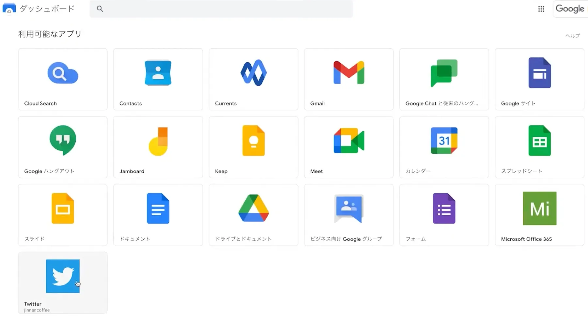Open the ビジネス向け Google グループ icon
The image size is (588, 321).
coord(349,209)
